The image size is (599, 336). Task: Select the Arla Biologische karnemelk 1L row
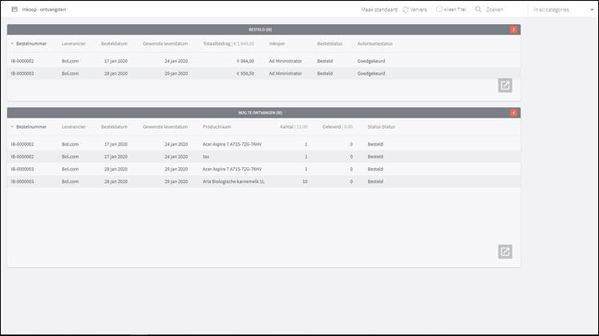pos(235,182)
